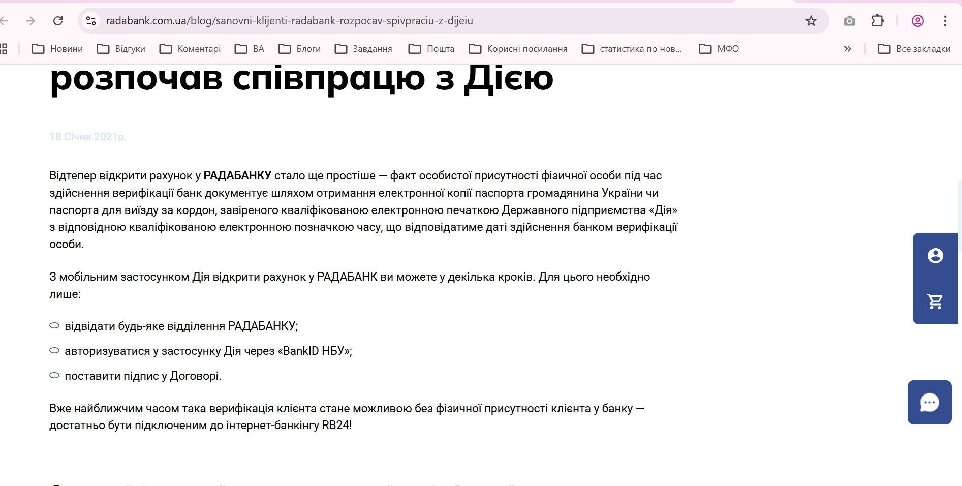Go forward to next page
This screenshot has height=486, width=962.
[x=30, y=21]
